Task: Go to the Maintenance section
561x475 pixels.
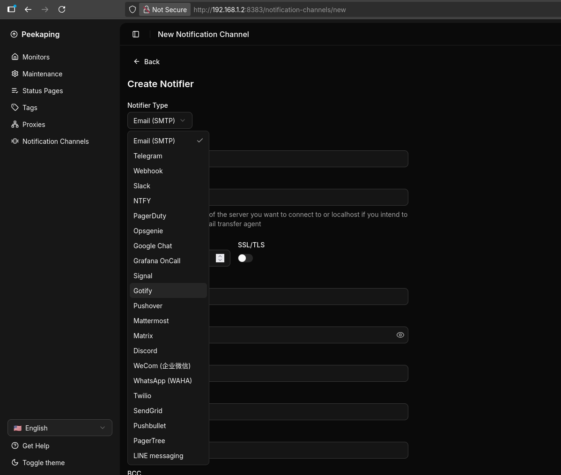Action: click(42, 74)
